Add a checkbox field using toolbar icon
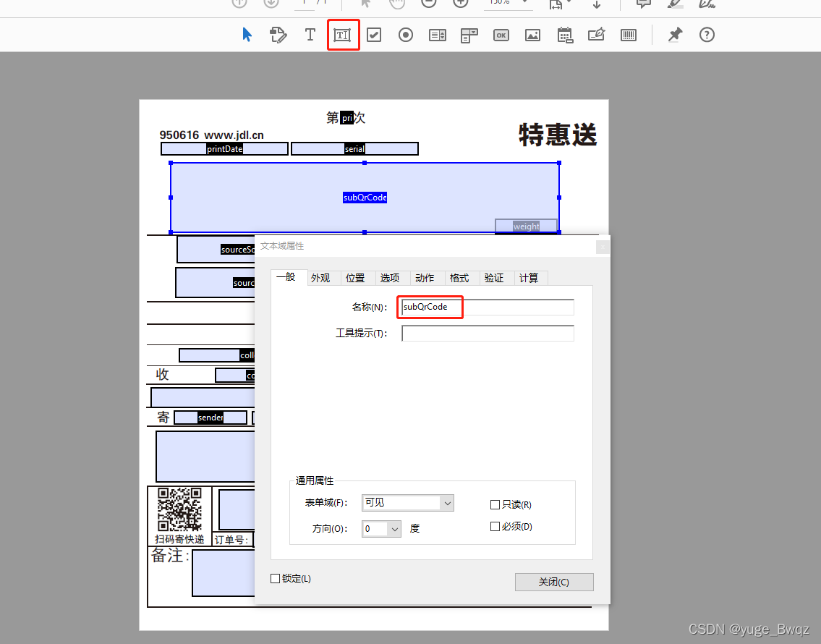The height and width of the screenshot is (644, 821). click(x=374, y=35)
